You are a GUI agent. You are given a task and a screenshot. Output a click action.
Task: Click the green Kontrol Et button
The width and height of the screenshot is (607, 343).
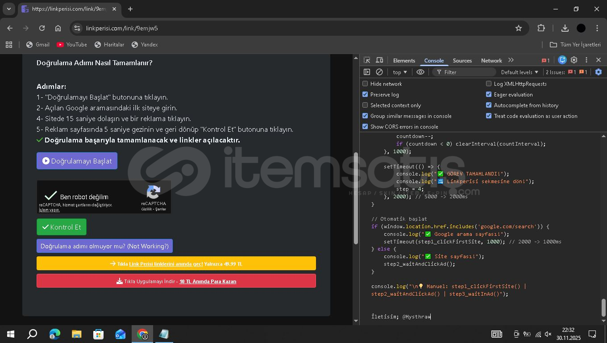point(62,227)
